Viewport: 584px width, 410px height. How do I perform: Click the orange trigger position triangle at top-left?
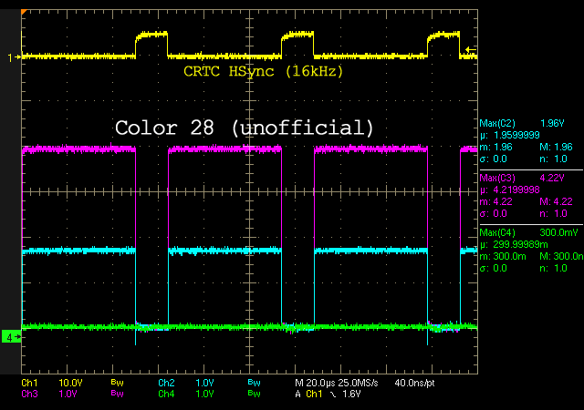pos(24,12)
